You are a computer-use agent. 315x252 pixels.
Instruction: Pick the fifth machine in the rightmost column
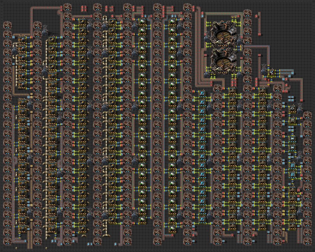click(292, 166)
